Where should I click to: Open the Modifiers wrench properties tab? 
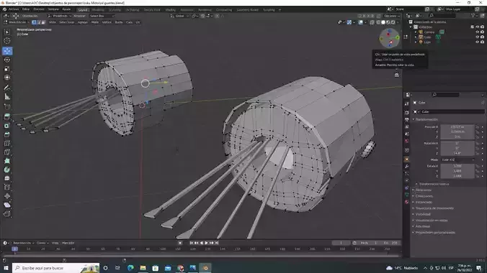(x=406, y=167)
